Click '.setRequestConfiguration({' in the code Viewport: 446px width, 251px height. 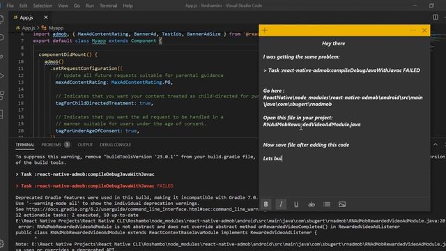86,68
